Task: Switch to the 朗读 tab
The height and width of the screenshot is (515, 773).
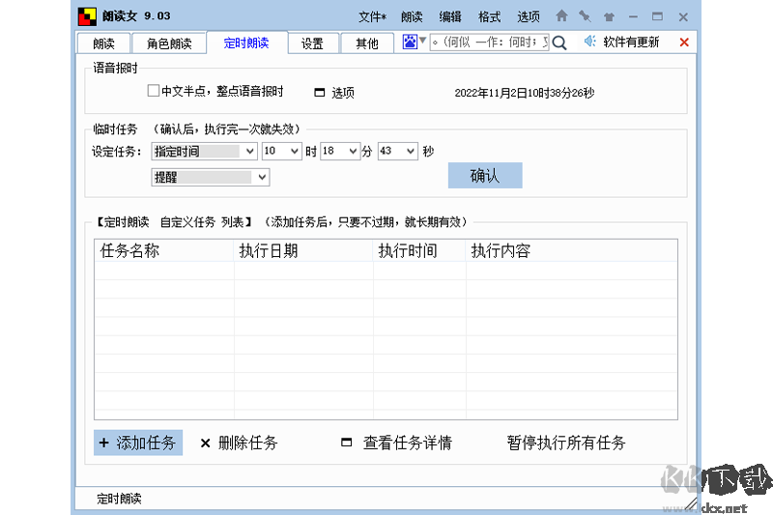Action: (103, 43)
